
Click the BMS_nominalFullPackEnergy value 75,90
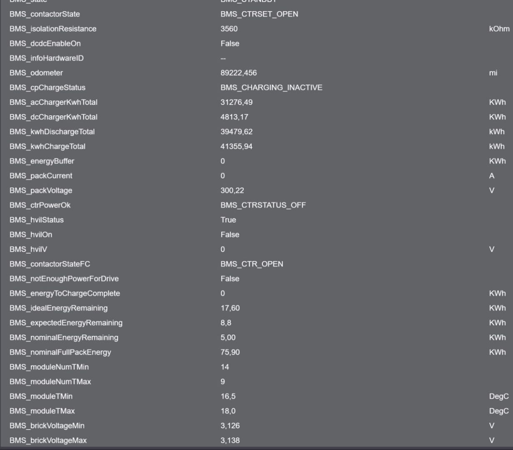tap(230, 352)
